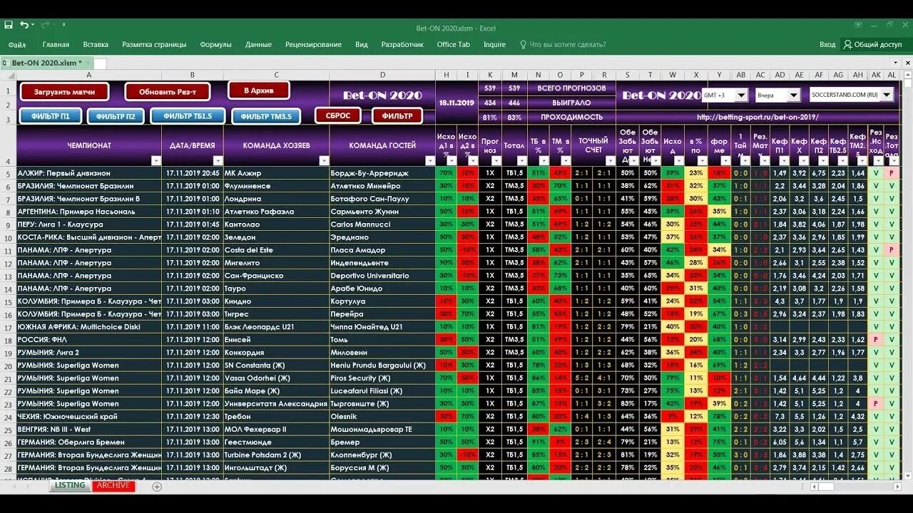
Task: Click the Вход sign-in link
Action: pyautogui.click(x=827, y=44)
